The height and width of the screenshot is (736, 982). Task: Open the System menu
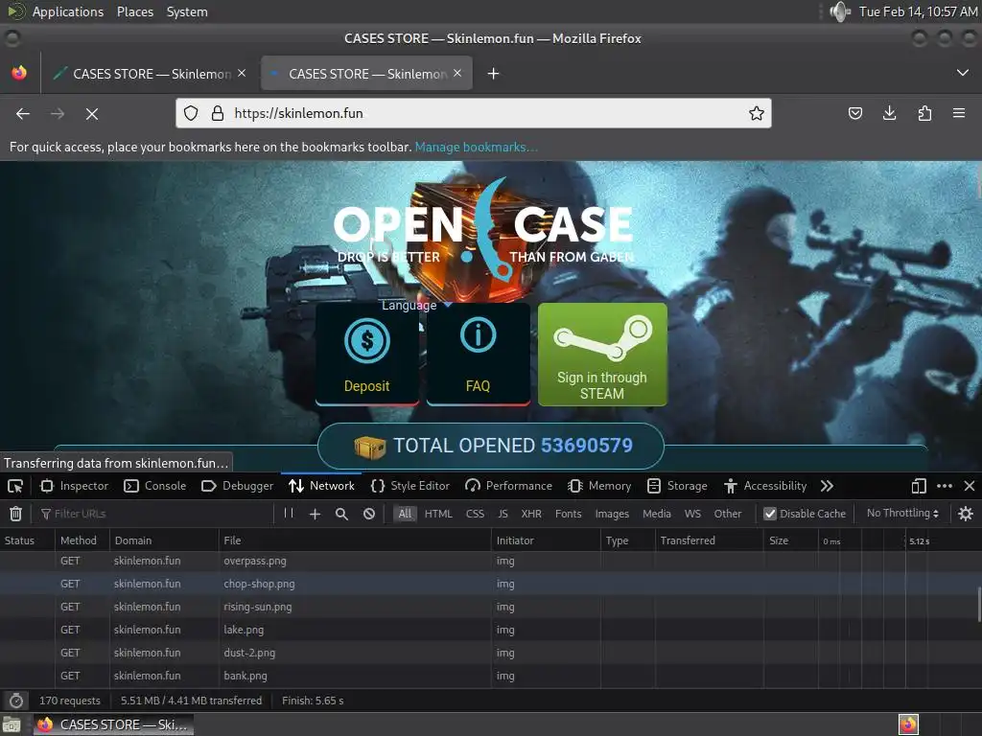coord(187,11)
